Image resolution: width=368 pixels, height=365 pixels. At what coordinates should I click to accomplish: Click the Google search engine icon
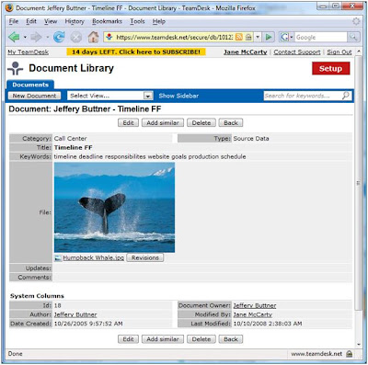click(284, 37)
